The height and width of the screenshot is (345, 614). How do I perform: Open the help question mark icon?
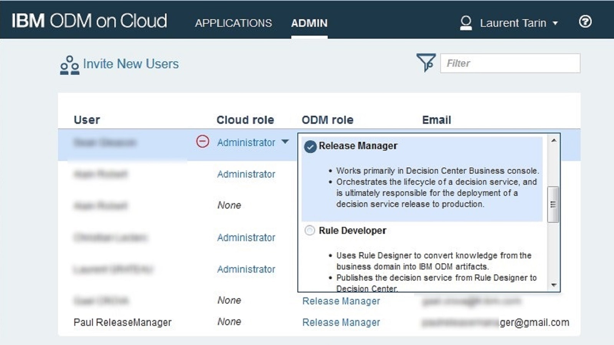click(x=585, y=22)
